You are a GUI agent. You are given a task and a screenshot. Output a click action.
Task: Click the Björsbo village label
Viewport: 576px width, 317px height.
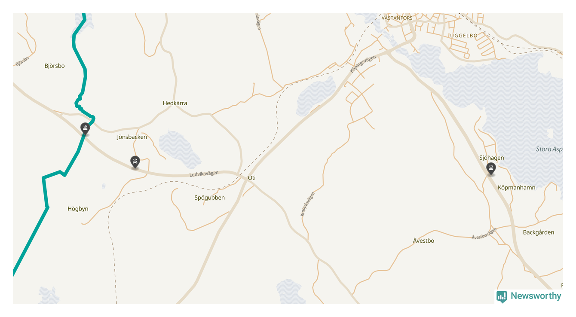pyautogui.click(x=55, y=66)
